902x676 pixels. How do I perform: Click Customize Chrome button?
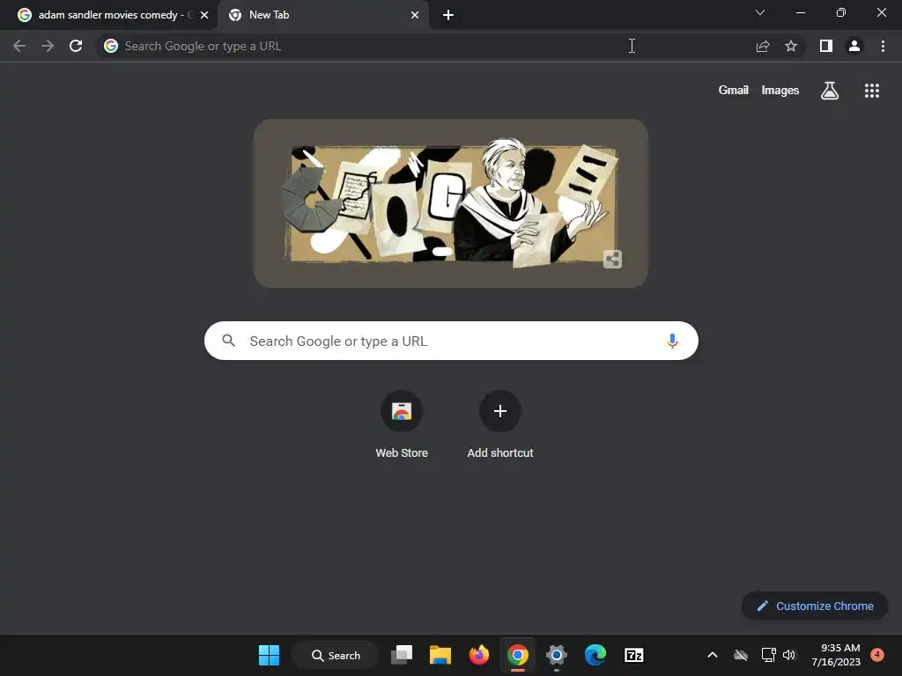tap(815, 606)
